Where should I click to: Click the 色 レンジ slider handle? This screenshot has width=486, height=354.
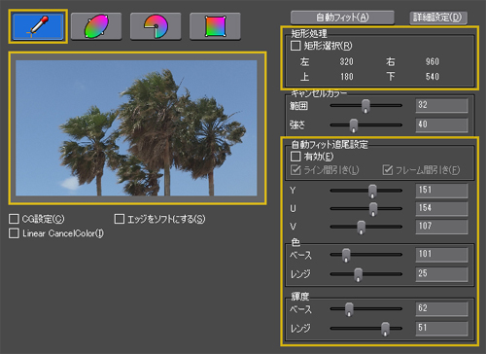[x=358, y=274]
